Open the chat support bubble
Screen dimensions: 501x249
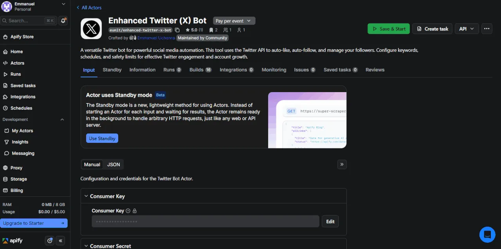coord(487,235)
